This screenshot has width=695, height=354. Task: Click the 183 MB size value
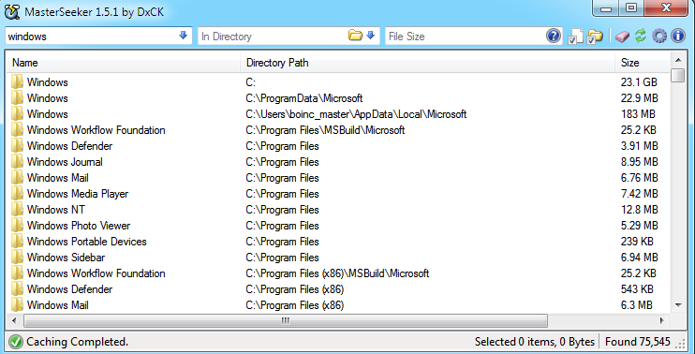tap(638, 114)
